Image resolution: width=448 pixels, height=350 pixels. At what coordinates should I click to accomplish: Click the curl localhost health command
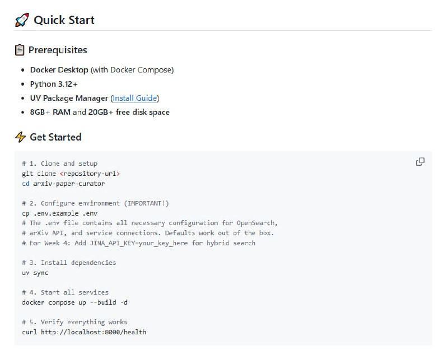pyautogui.click(x=84, y=332)
